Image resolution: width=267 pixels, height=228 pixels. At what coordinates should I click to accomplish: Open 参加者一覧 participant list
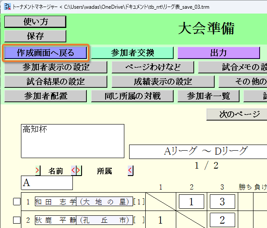click(x=209, y=96)
